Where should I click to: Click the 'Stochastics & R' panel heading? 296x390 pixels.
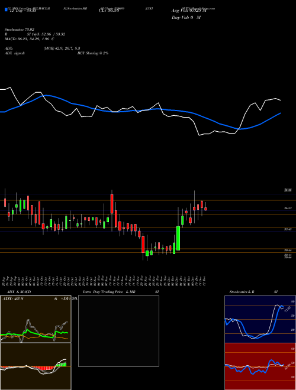point(242,292)
